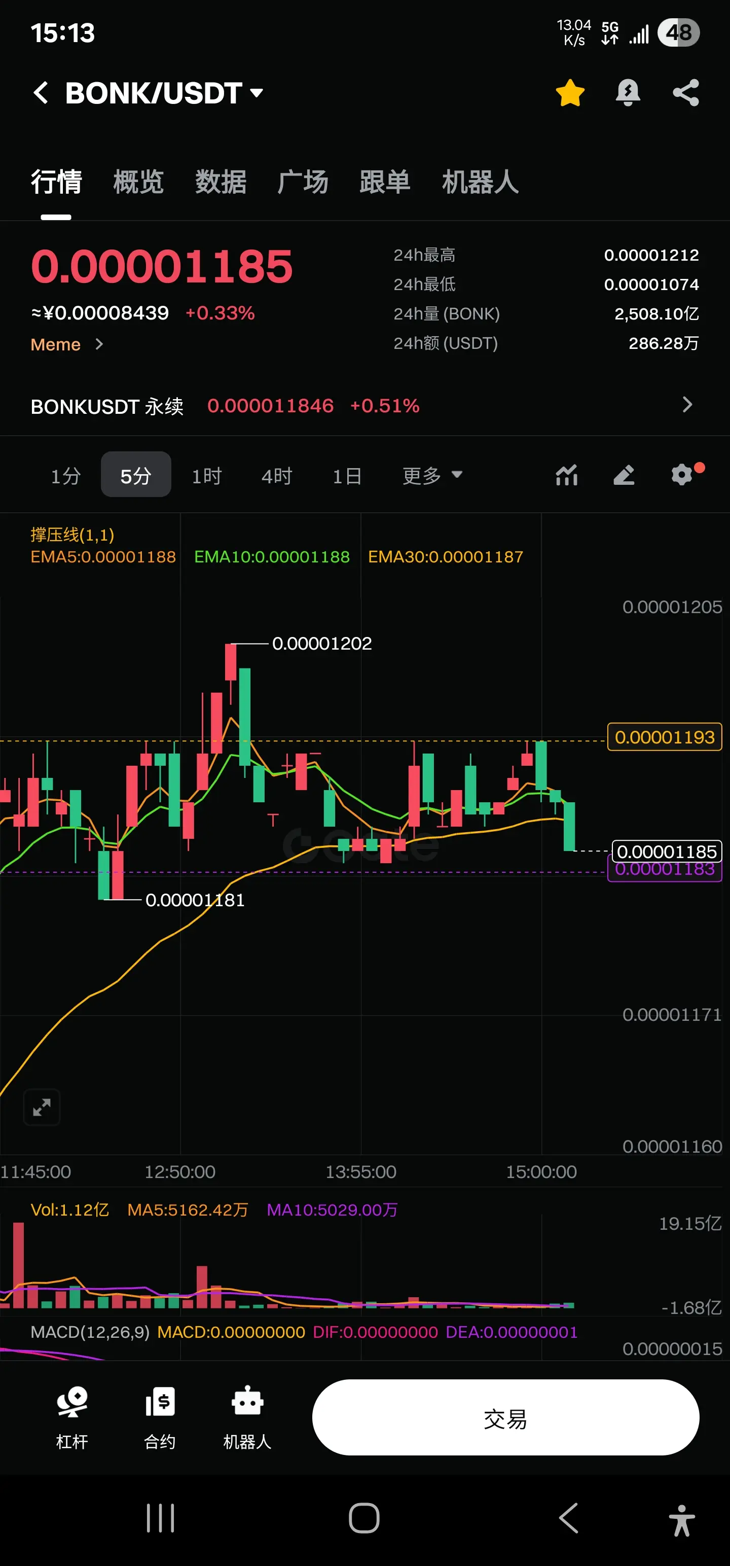Image resolution: width=730 pixels, height=1566 pixels.
Task: Tap the Android system back button
Action: tap(568, 1518)
